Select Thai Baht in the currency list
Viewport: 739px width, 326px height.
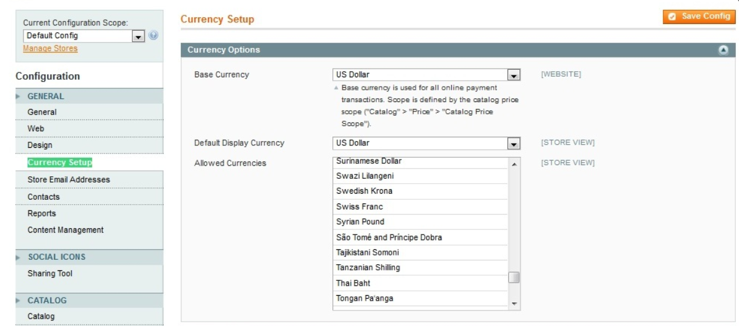420,283
